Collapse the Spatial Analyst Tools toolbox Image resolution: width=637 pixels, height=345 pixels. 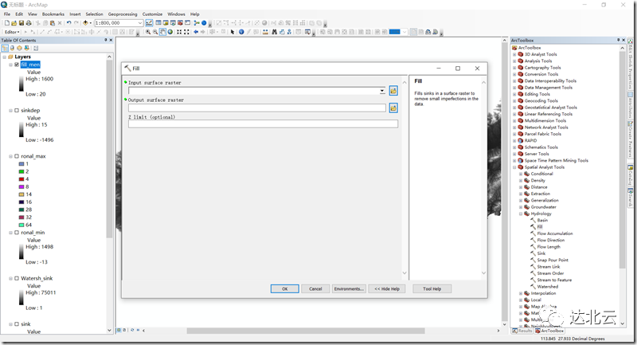514,167
